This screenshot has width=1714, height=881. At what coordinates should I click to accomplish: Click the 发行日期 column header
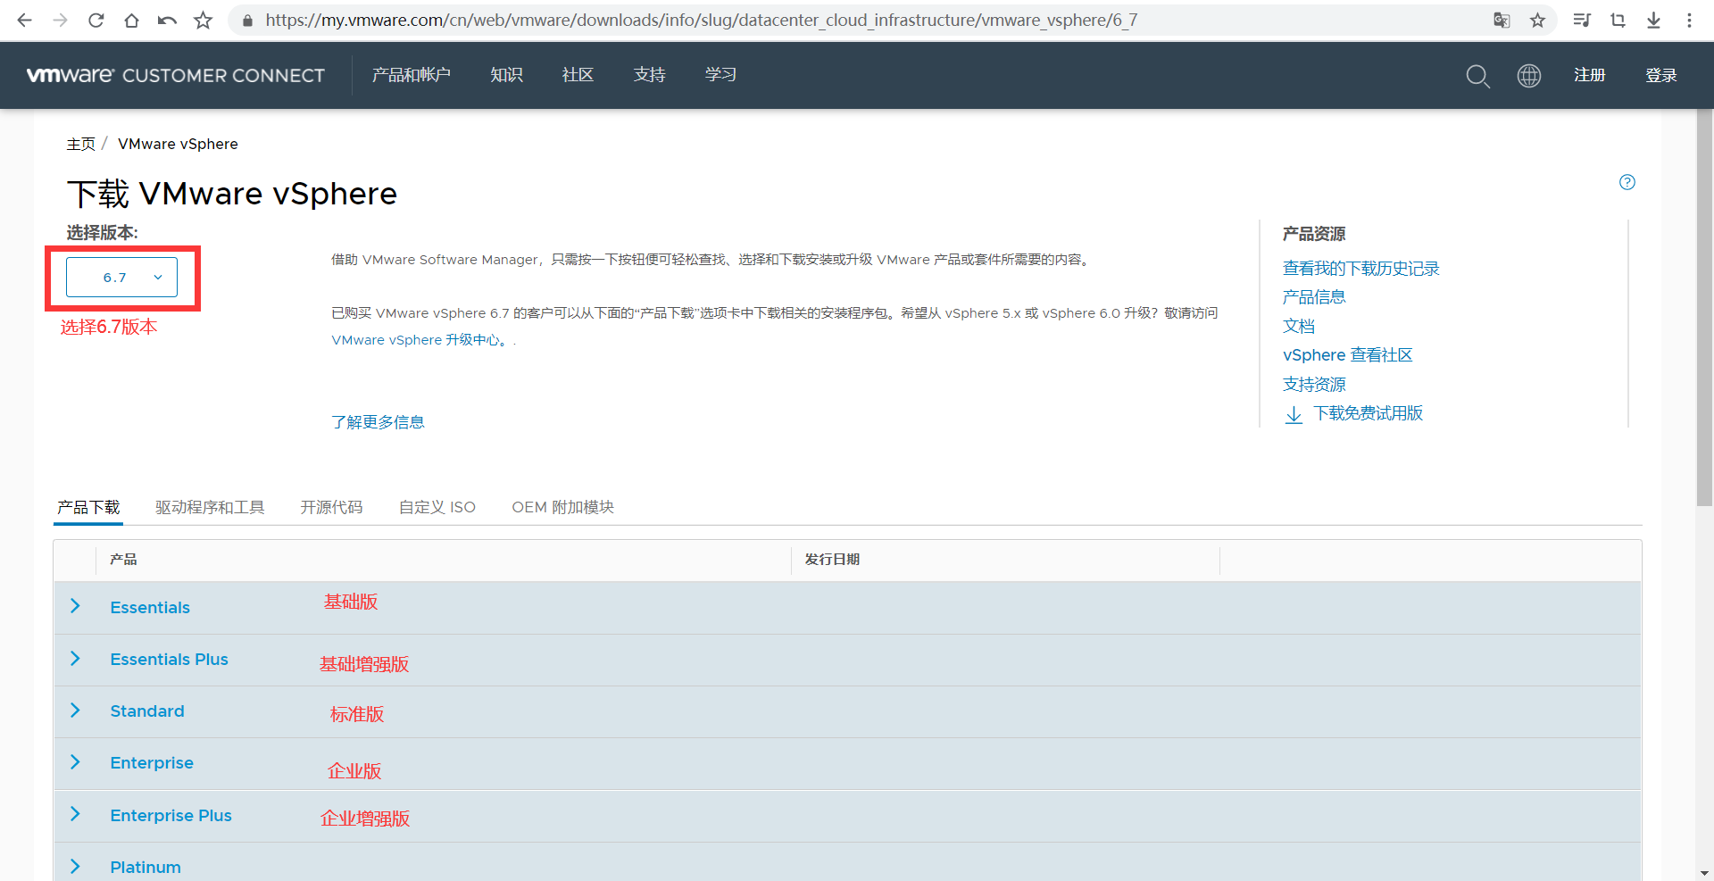click(x=832, y=560)
